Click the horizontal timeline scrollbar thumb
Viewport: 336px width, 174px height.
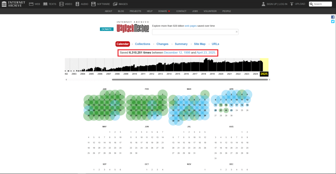tap(190, 79)
